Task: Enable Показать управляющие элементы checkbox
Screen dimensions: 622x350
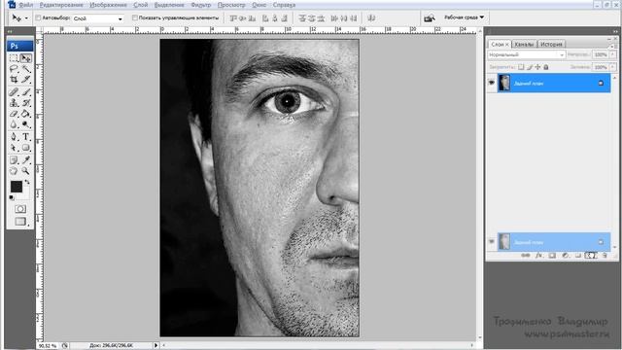Action: [135, 17]
